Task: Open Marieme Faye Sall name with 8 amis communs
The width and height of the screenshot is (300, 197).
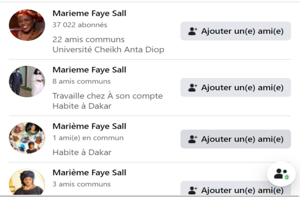Action: 89,70
